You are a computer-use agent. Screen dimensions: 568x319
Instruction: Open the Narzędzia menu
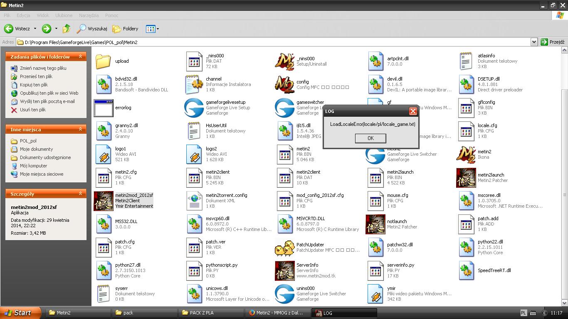coord(89,15)
